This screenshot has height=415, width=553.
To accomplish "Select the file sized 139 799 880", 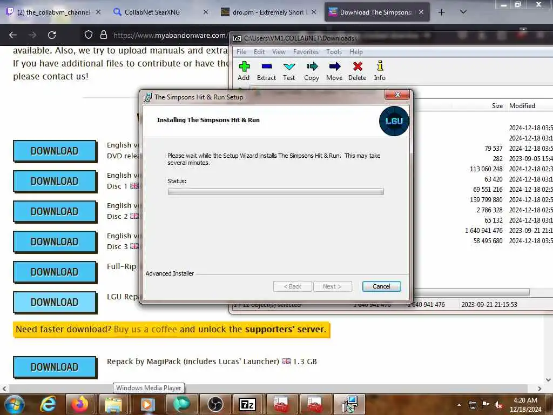I will [486, 200].
